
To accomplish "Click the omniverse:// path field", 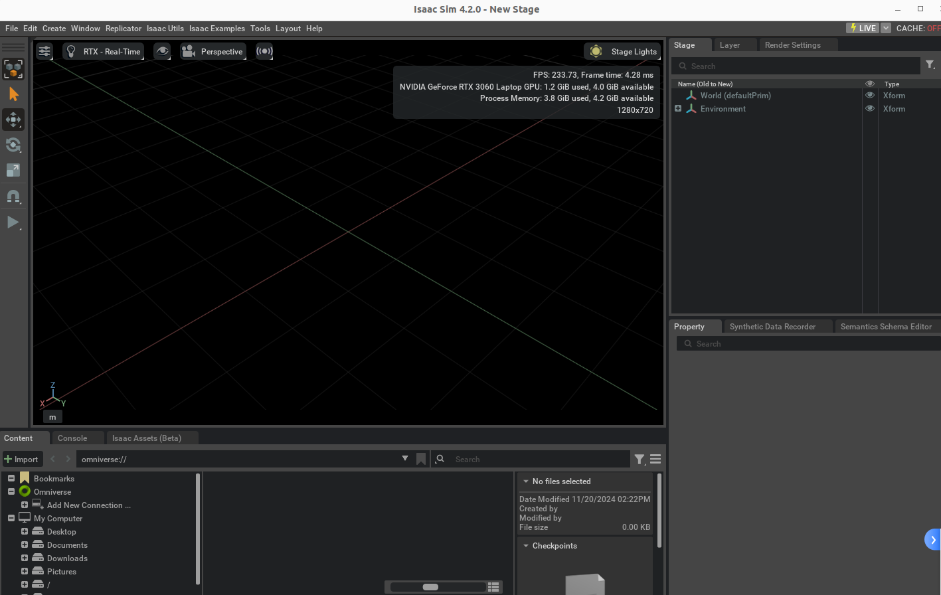I will [x=238, y=459].
